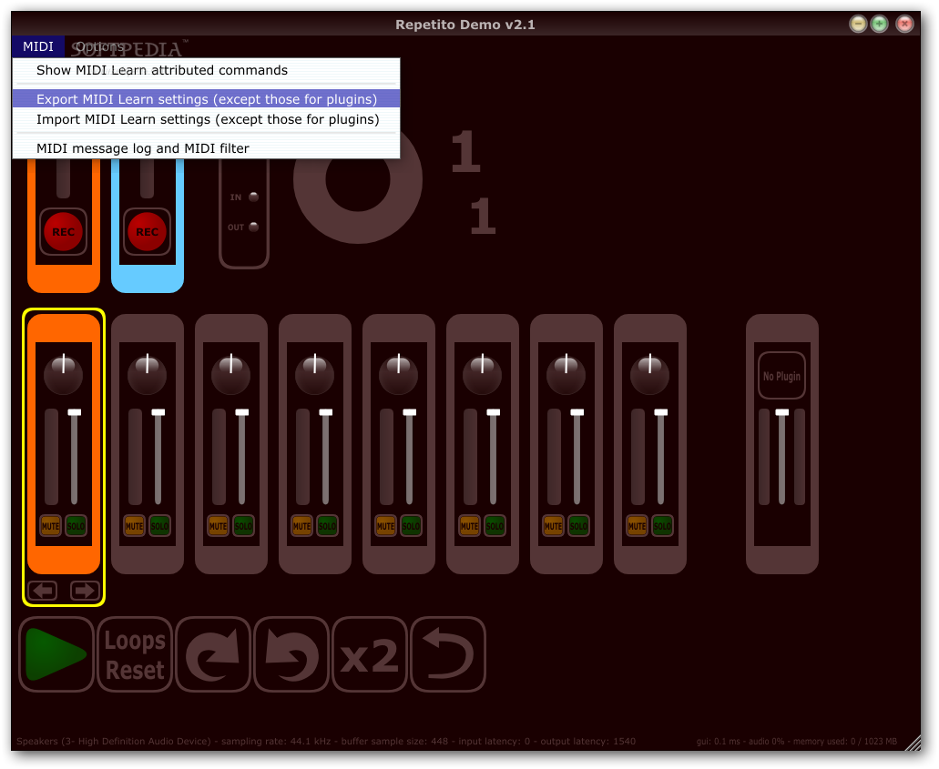
Task: Mute the fourth track
Action: click(301, 526)
